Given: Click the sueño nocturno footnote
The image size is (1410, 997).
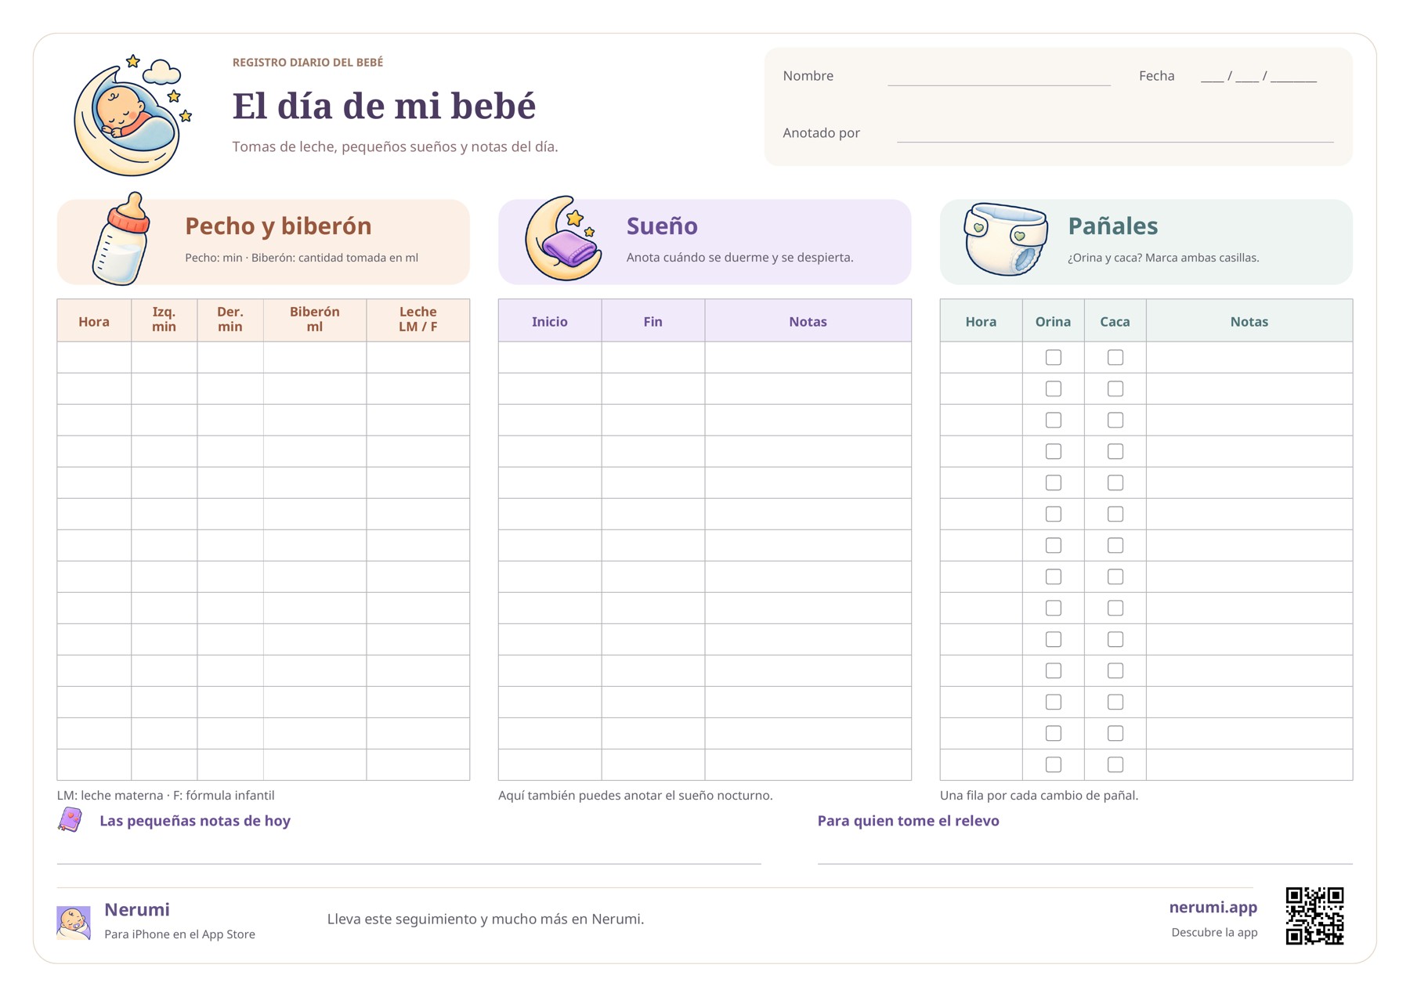Looking at the screenshot, I should click(635, 795).
